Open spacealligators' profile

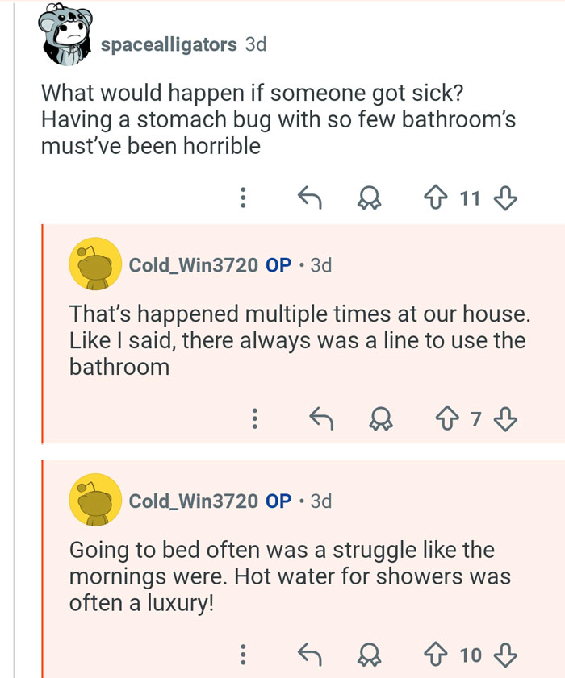171,46
